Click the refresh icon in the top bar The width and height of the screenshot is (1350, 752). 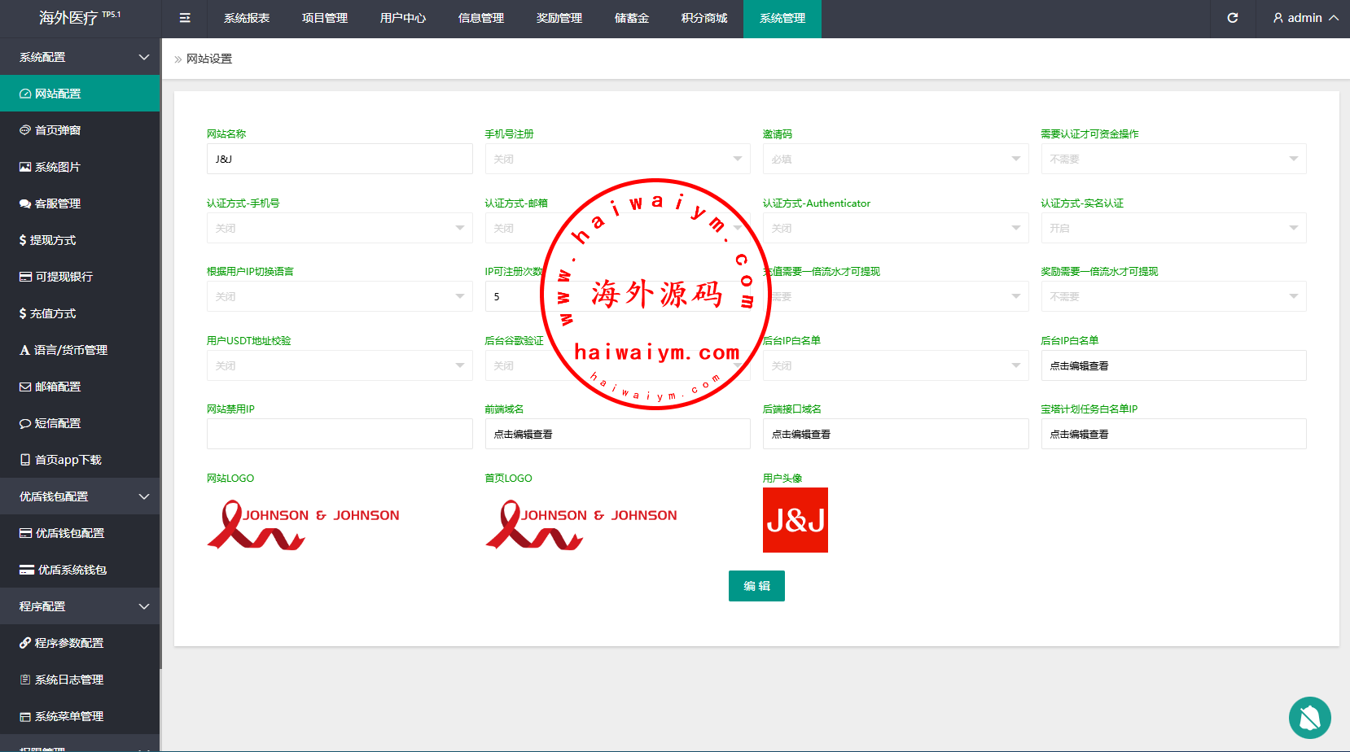(x=1233, y=18)
